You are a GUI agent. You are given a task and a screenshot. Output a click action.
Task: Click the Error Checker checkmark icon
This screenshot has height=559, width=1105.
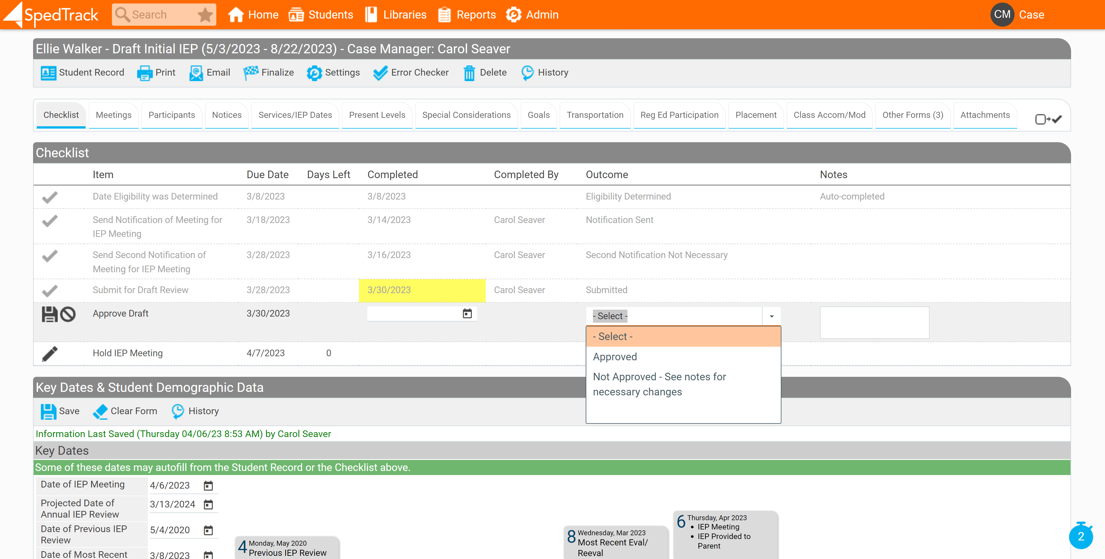pyautogui.click(x=380, y=73)
